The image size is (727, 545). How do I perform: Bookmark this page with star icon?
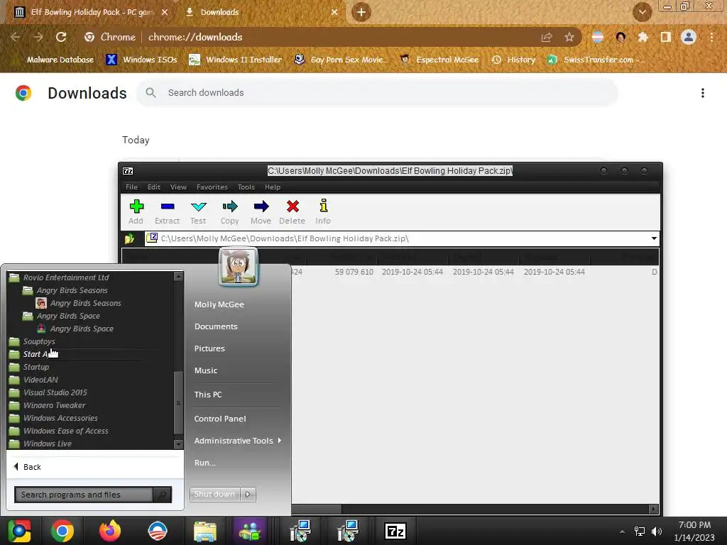569,37
